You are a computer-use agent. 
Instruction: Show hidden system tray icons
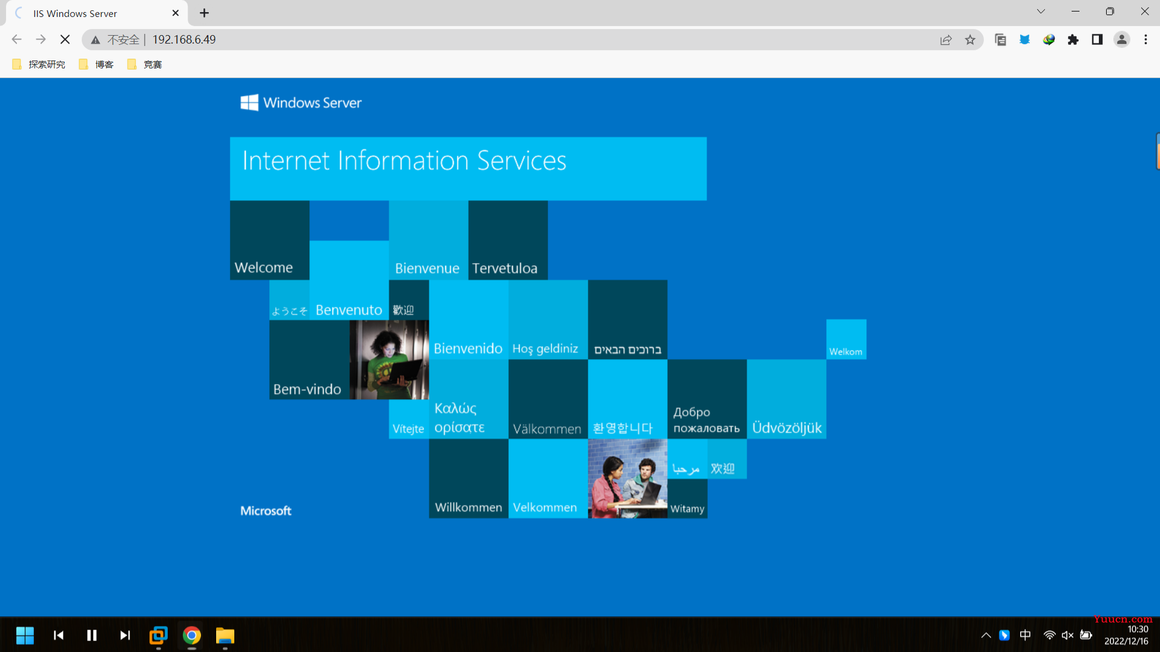[986, 635]
